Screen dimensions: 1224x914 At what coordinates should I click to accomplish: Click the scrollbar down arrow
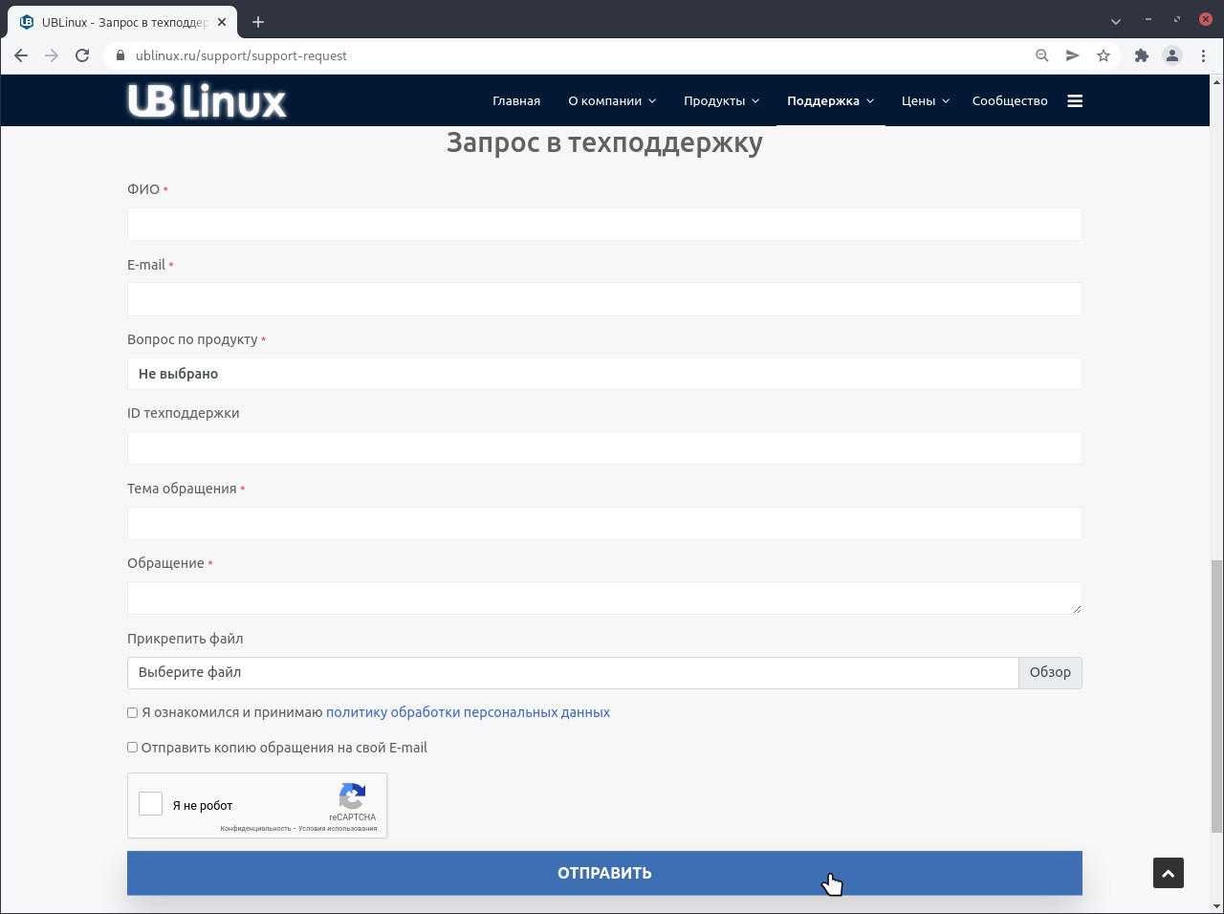click(x=1216, y=905)
